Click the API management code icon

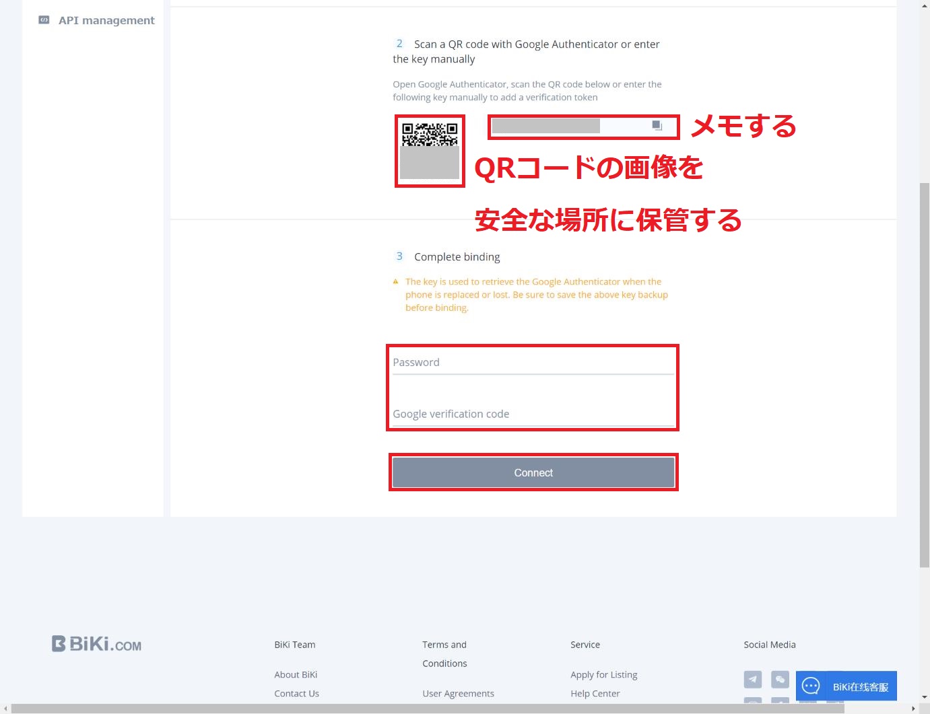tap(44, 20)
